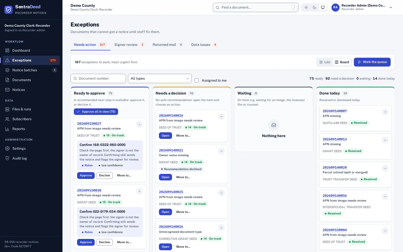Select the Needs action tab
The width and height of the screenshot is (403, 252).
(x=90, y=45)
